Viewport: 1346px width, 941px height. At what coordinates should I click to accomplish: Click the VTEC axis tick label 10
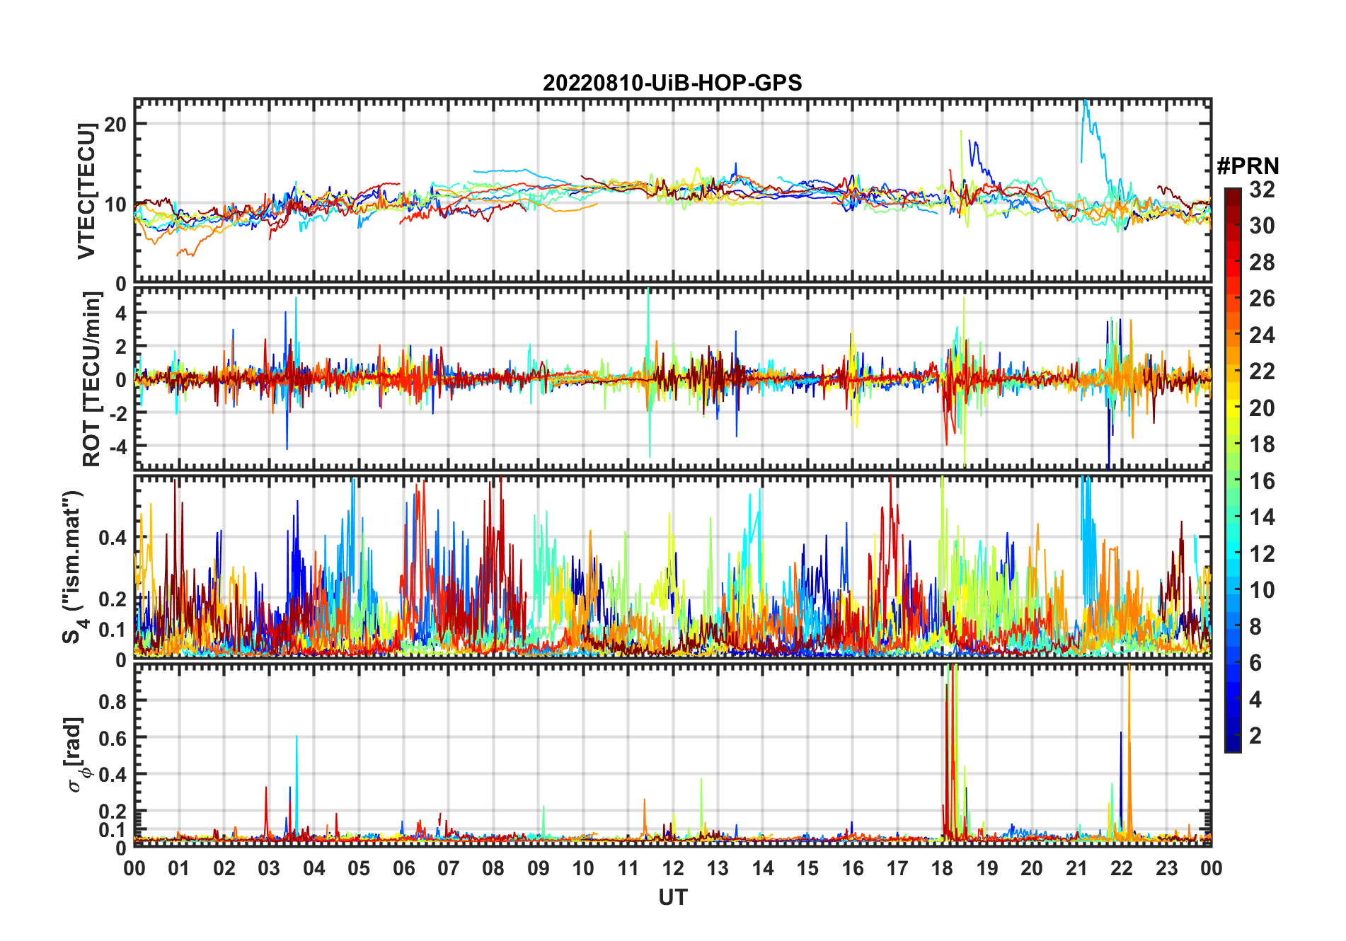[x=116, y=205]
